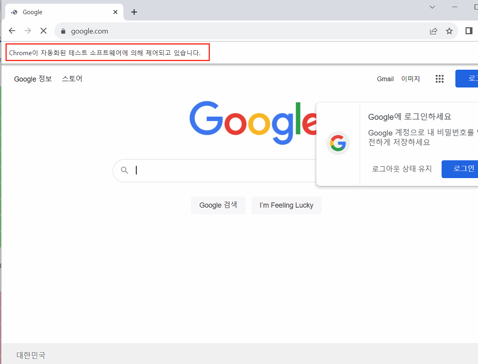Click the I'm Feeling Lucky button
The height and width of the screenshot is (364, 478).
286,205
